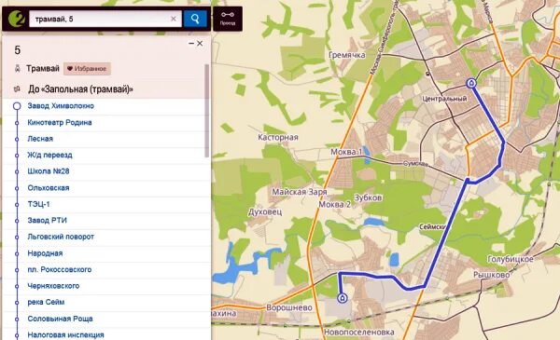Click the Центральный district label
Viewport: 560px width, 340px height.
(x=444, y=99)
